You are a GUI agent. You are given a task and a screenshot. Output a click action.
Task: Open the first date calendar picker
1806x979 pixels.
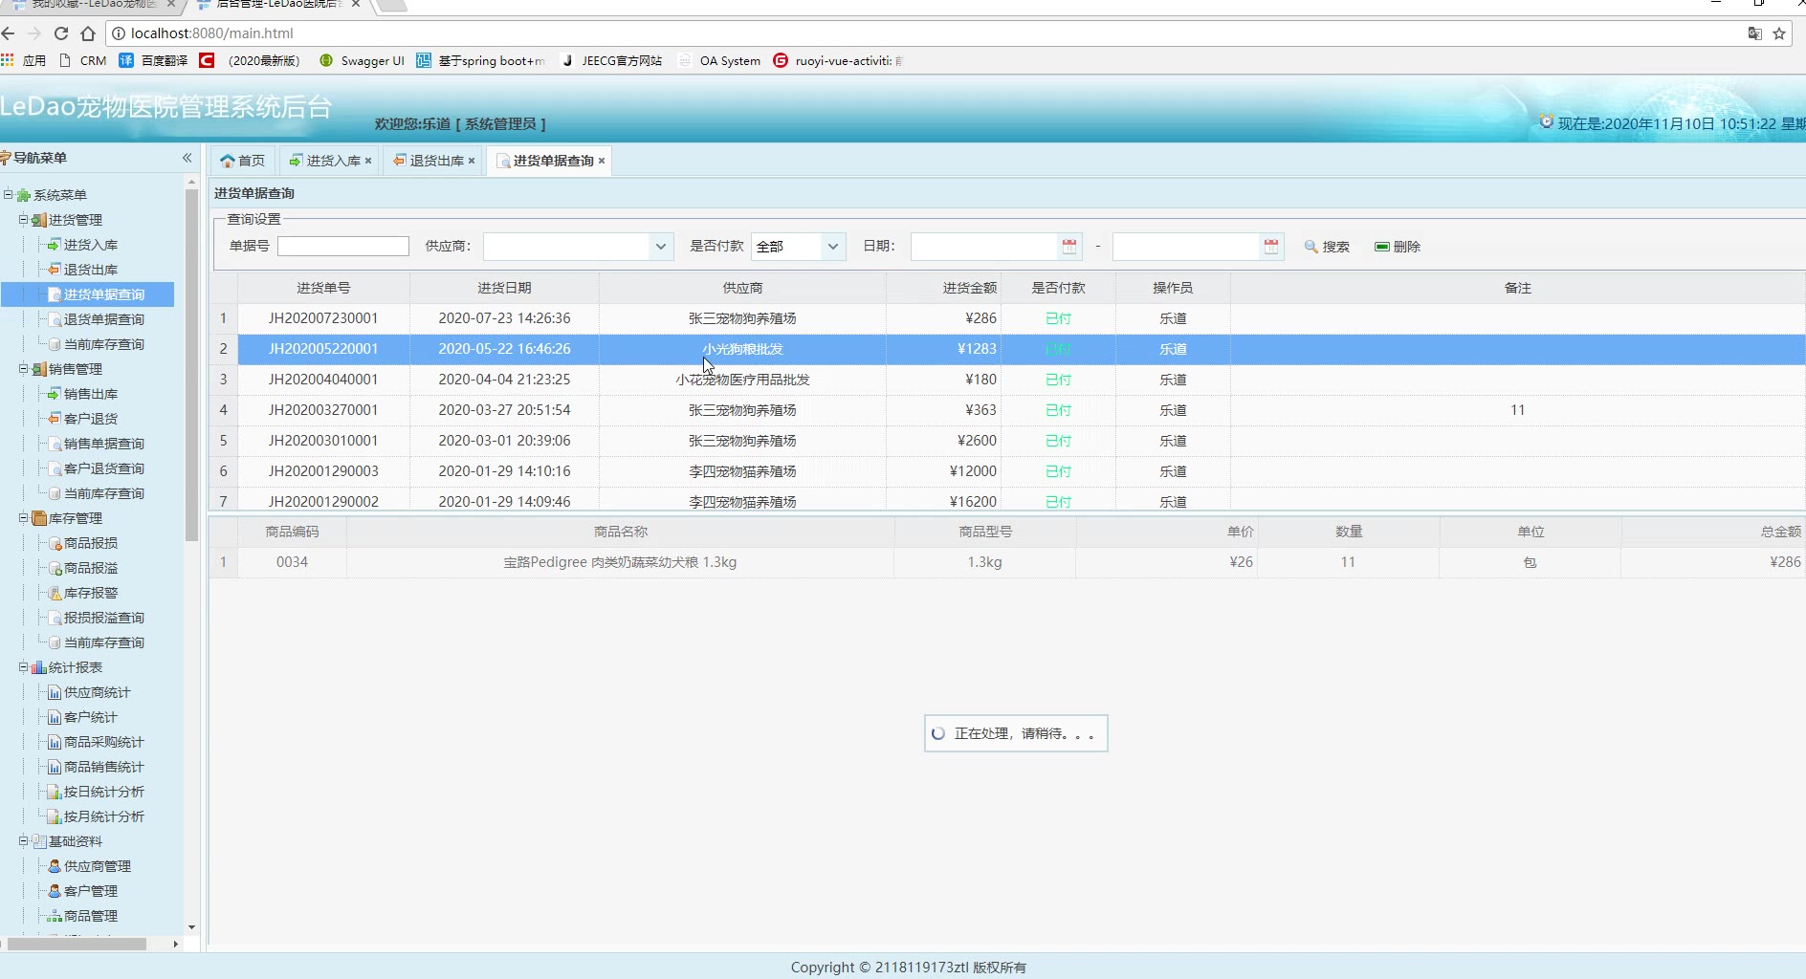pos(1069,247)
